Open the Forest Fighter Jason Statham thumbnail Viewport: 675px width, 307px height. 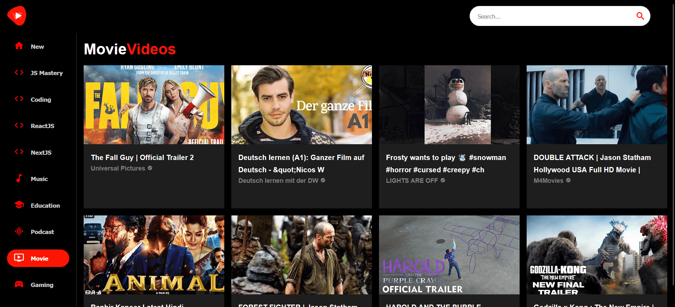point(302,255)
